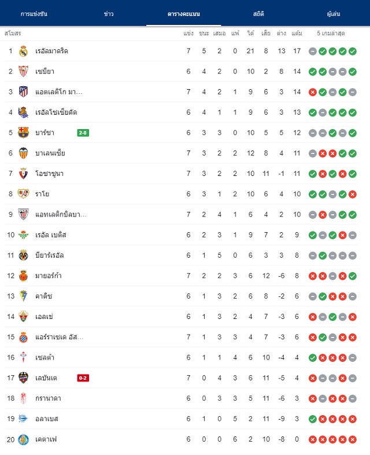The image size is (370, 455).
Task: Click the green 2-0 live score badge
Action: tap(83, 133)
